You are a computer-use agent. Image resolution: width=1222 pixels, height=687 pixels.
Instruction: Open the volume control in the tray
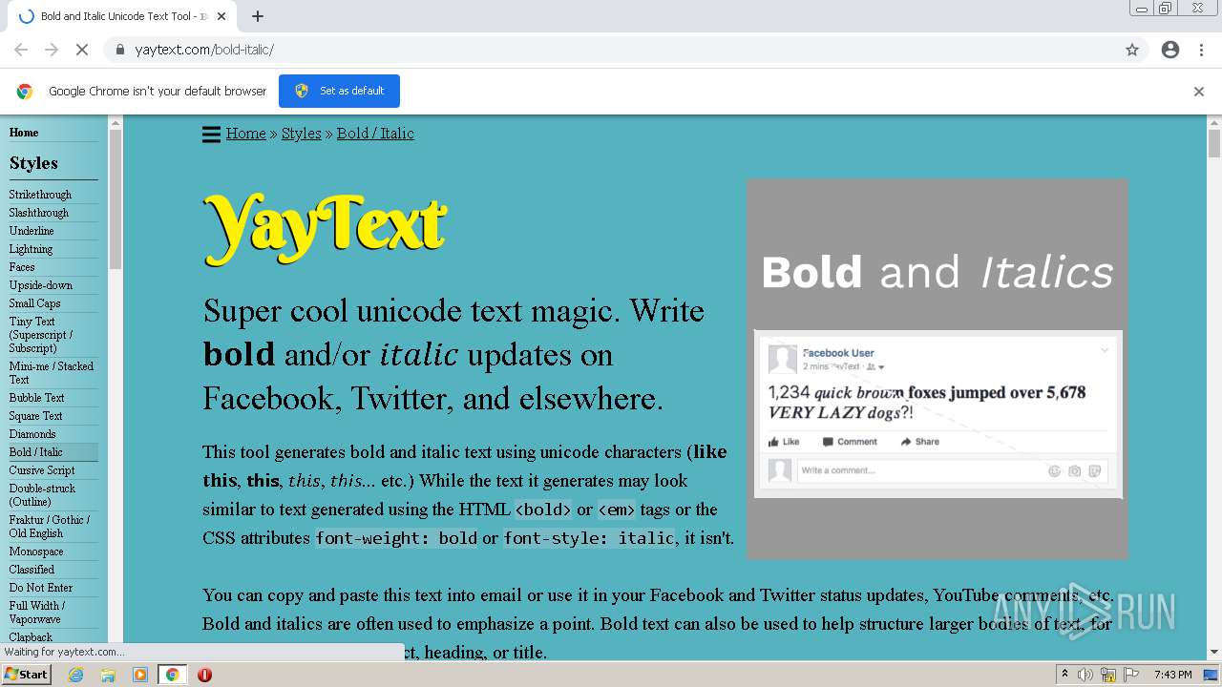coord(1085,675)
